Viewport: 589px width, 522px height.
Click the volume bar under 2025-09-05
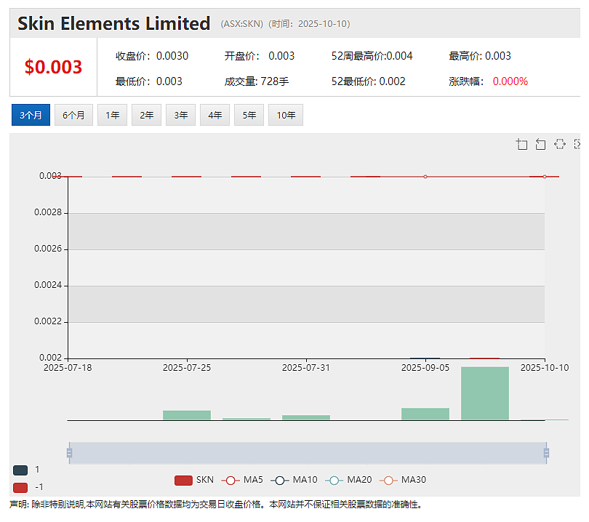point(425,414)
